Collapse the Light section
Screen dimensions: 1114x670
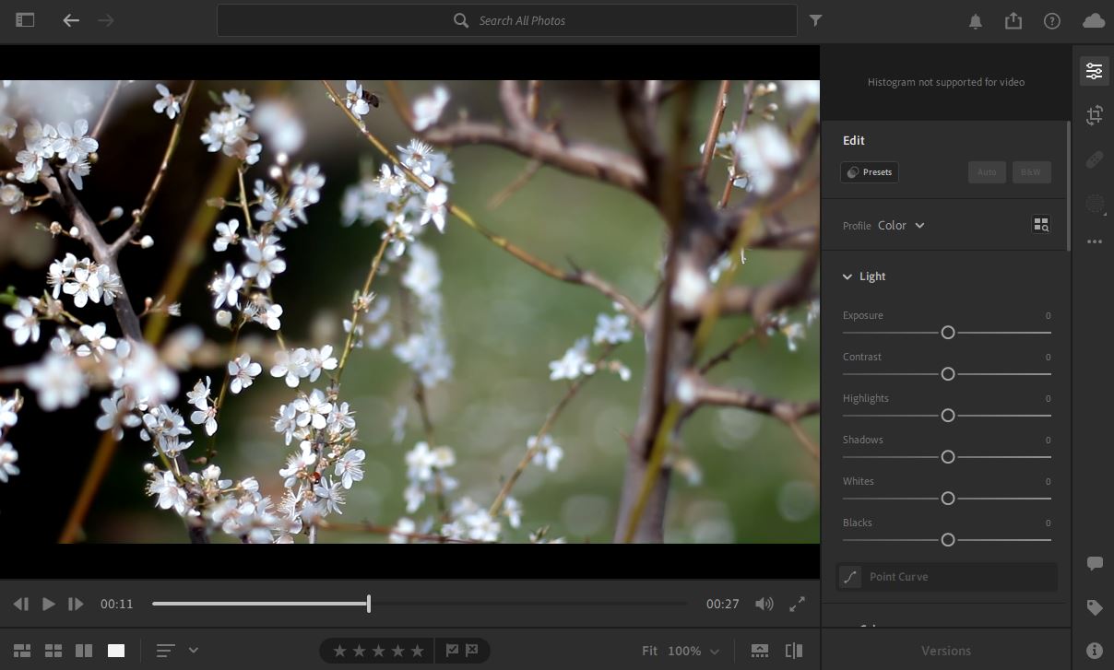coord(847,276)
